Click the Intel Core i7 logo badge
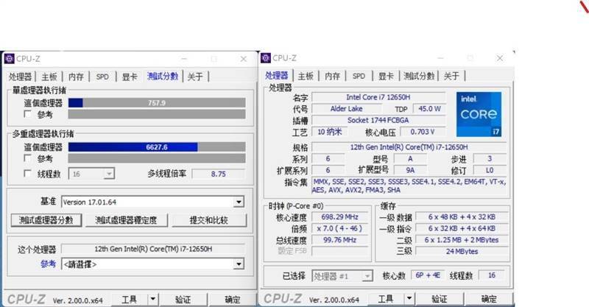The height and width of the screenshot is (307, 589). click(x=479, y=114)
